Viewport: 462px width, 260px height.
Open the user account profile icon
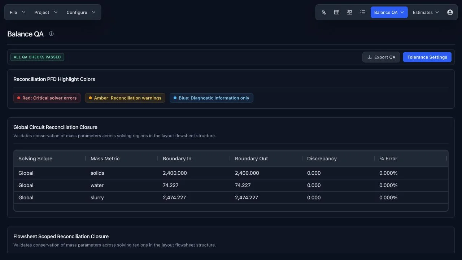click(x=450, y=12)
